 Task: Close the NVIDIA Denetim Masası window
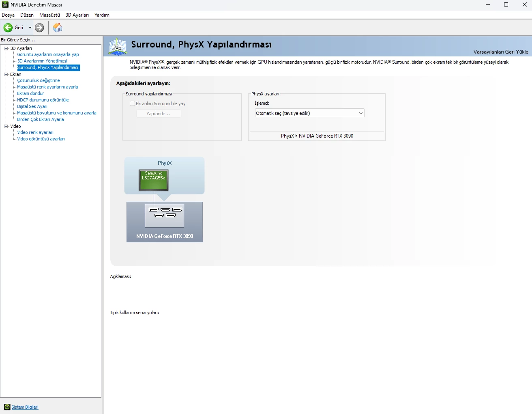pos(524,4)
